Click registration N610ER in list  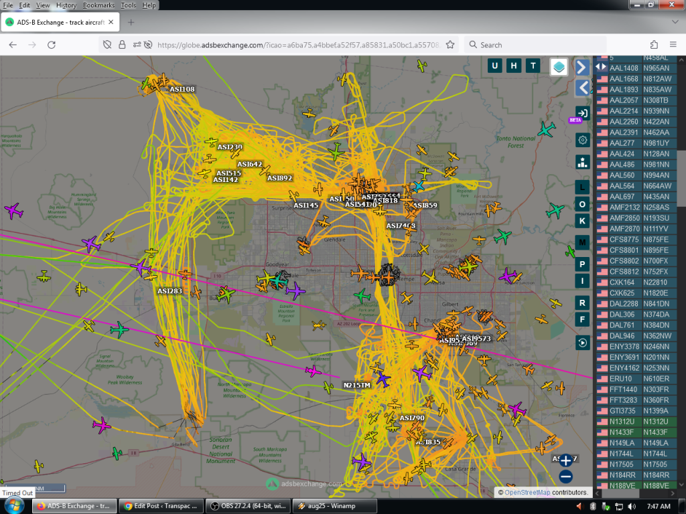point(656,379)
